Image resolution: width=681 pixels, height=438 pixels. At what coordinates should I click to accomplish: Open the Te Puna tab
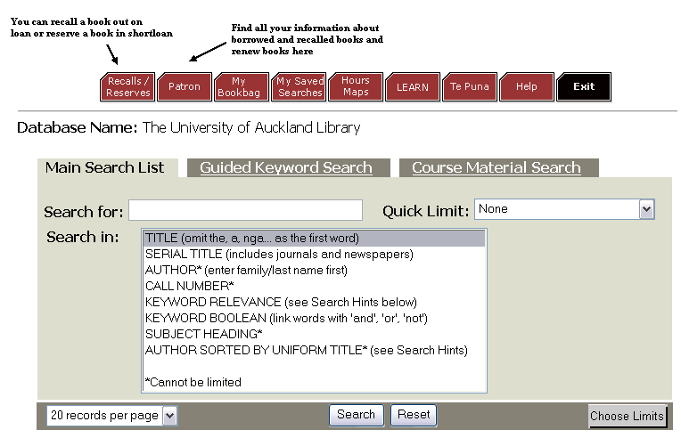point(470,86)
